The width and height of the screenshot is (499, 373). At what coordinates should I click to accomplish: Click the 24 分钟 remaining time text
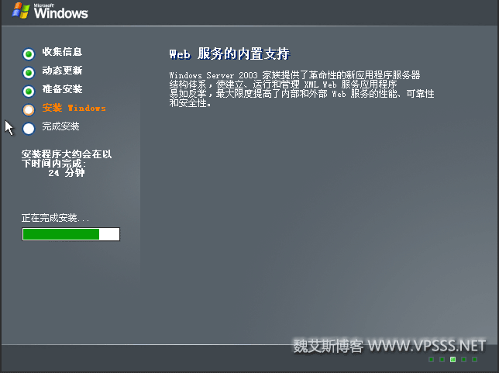(67, 173)
